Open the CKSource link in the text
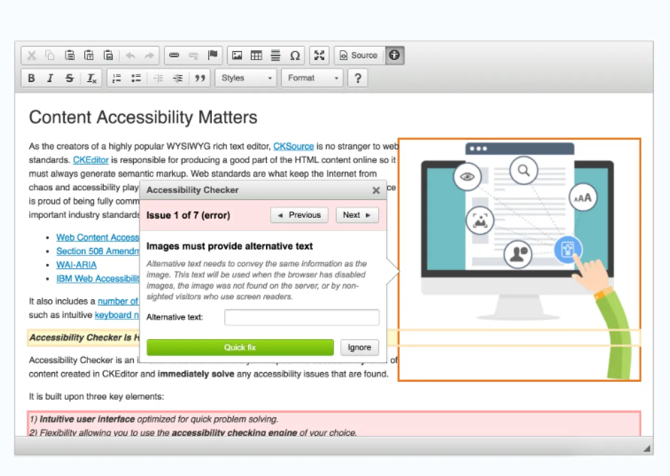Viewport: 670px width, 476px height. pos(293,147)
